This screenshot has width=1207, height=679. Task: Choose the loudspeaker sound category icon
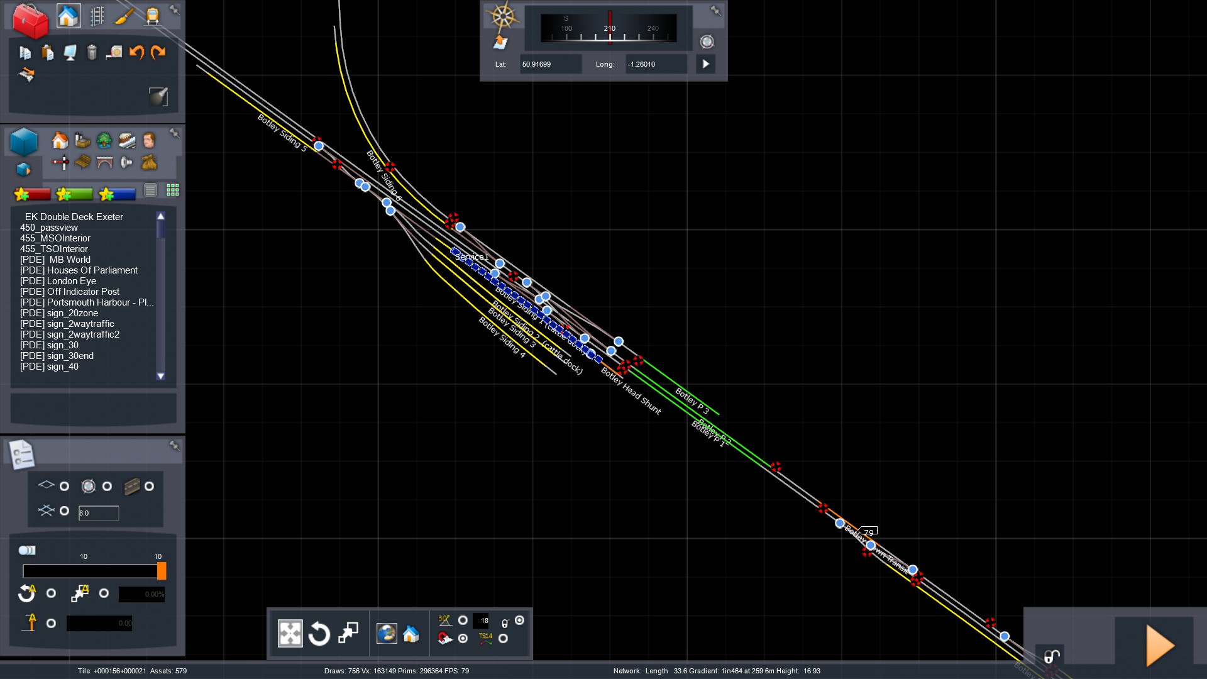[x=126, y=163]
